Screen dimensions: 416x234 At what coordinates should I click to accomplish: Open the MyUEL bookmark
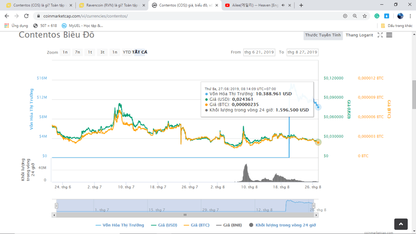pyautogui.click(x=82, y=26)
